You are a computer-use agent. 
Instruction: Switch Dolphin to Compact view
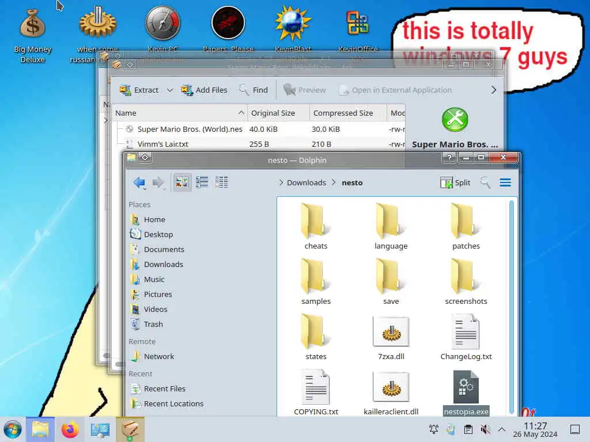202,182
